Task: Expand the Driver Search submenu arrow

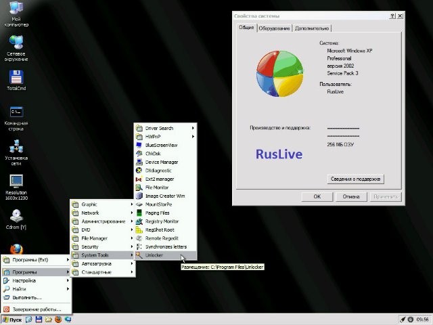Action: (x=193, y=128)
